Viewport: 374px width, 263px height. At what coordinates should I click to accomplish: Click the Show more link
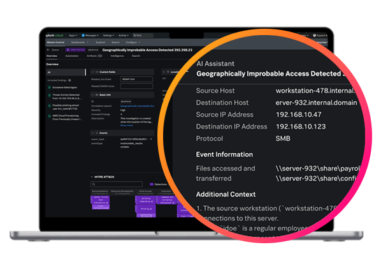(126, 125)
